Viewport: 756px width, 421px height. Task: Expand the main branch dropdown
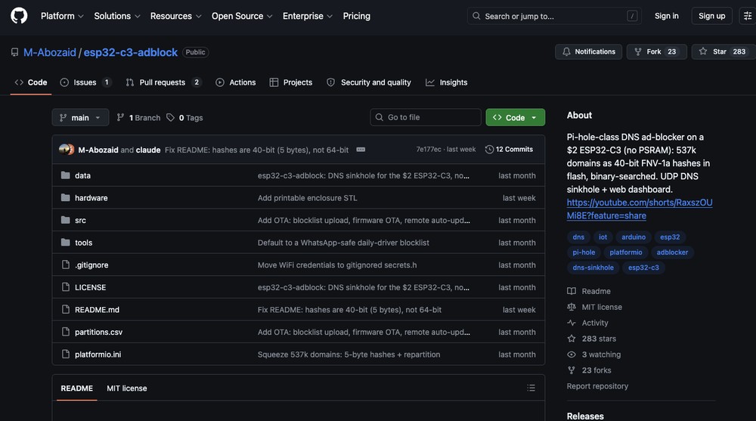pos(80,117)
